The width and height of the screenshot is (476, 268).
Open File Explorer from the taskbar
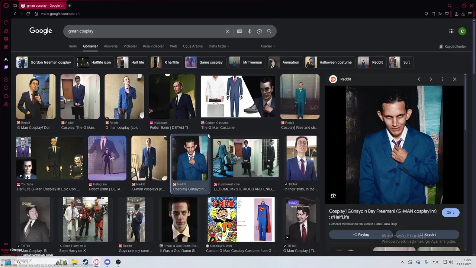tap(74, 262)
